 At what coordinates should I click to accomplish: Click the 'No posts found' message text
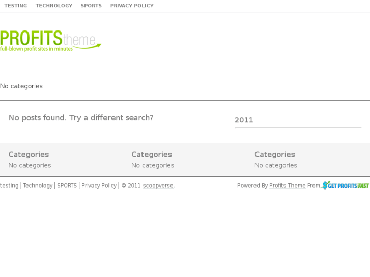(81, 118)
